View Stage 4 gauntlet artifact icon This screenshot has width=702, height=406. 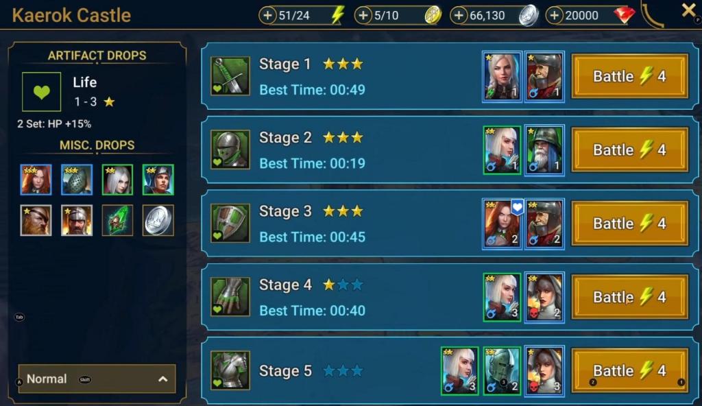pos(230,297)
